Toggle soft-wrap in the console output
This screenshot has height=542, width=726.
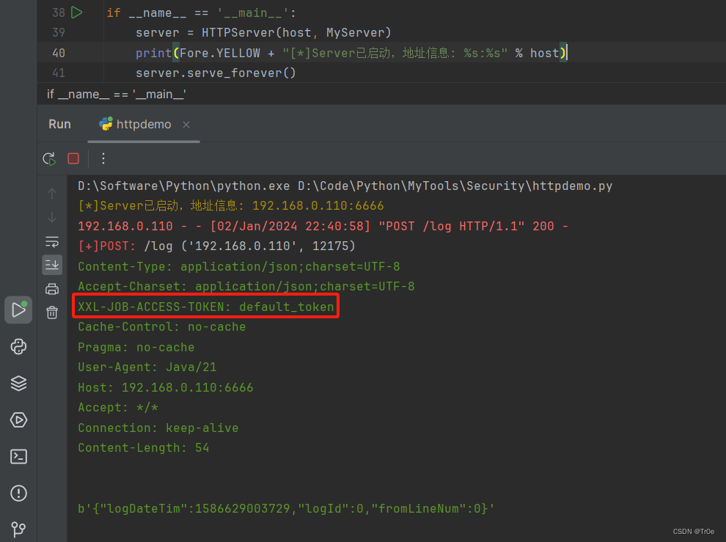[x=52, y=241]
